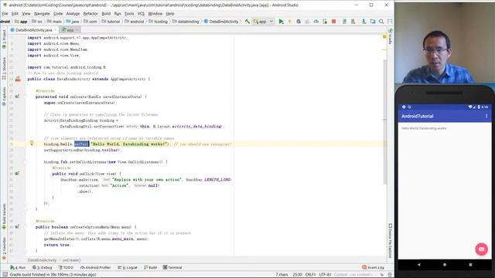Click the CRLF line separator selector
The width and height of the screenshot is (495, 278).
click(311, 275)
